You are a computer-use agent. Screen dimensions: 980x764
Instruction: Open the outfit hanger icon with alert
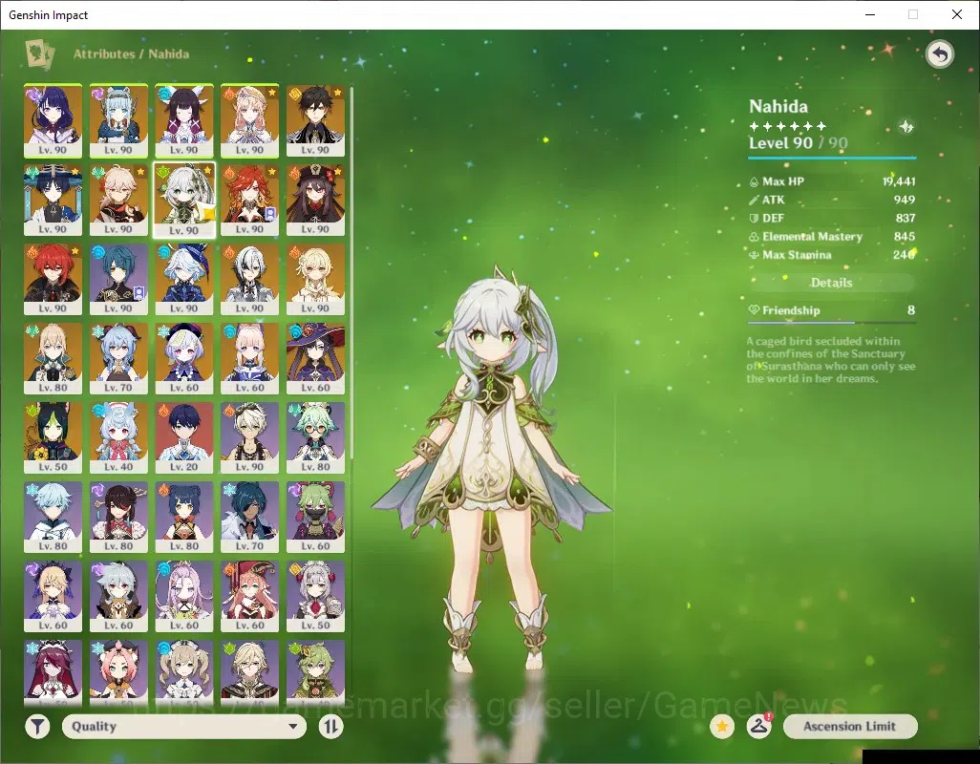tap(759, 727)
